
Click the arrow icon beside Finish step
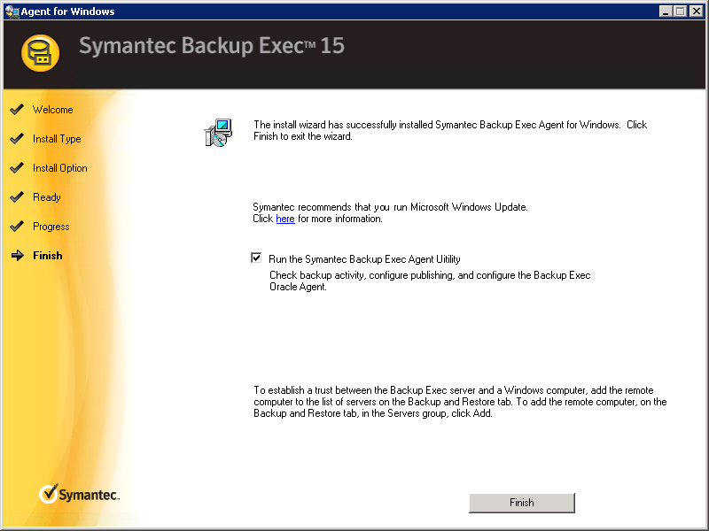coord(17,256)
